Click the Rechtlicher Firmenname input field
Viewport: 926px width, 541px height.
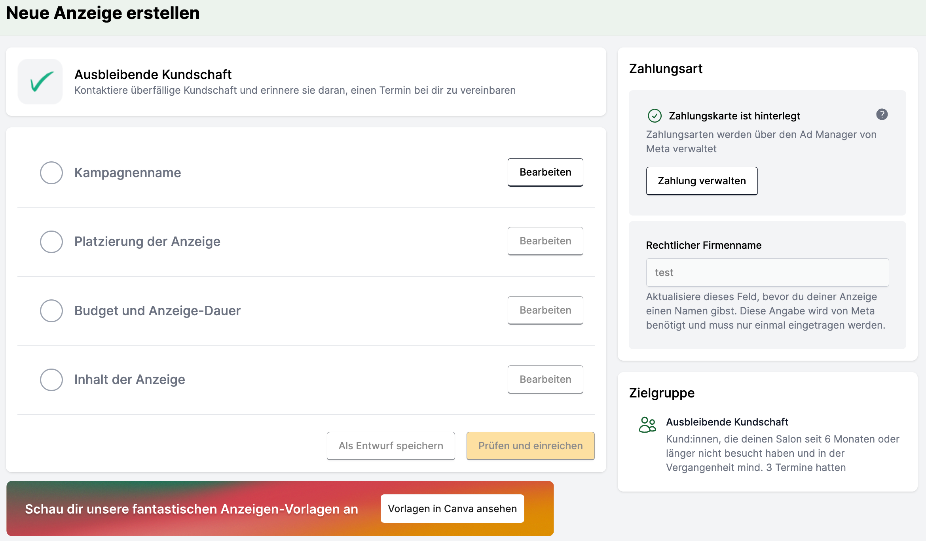click(x=767, y=272)
